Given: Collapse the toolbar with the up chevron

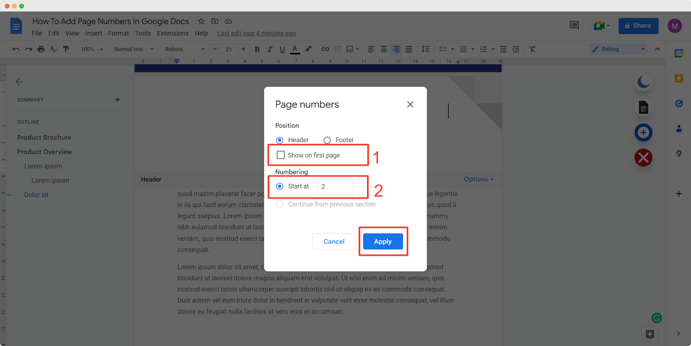Looking at the screenshot, I should [658, 49].
